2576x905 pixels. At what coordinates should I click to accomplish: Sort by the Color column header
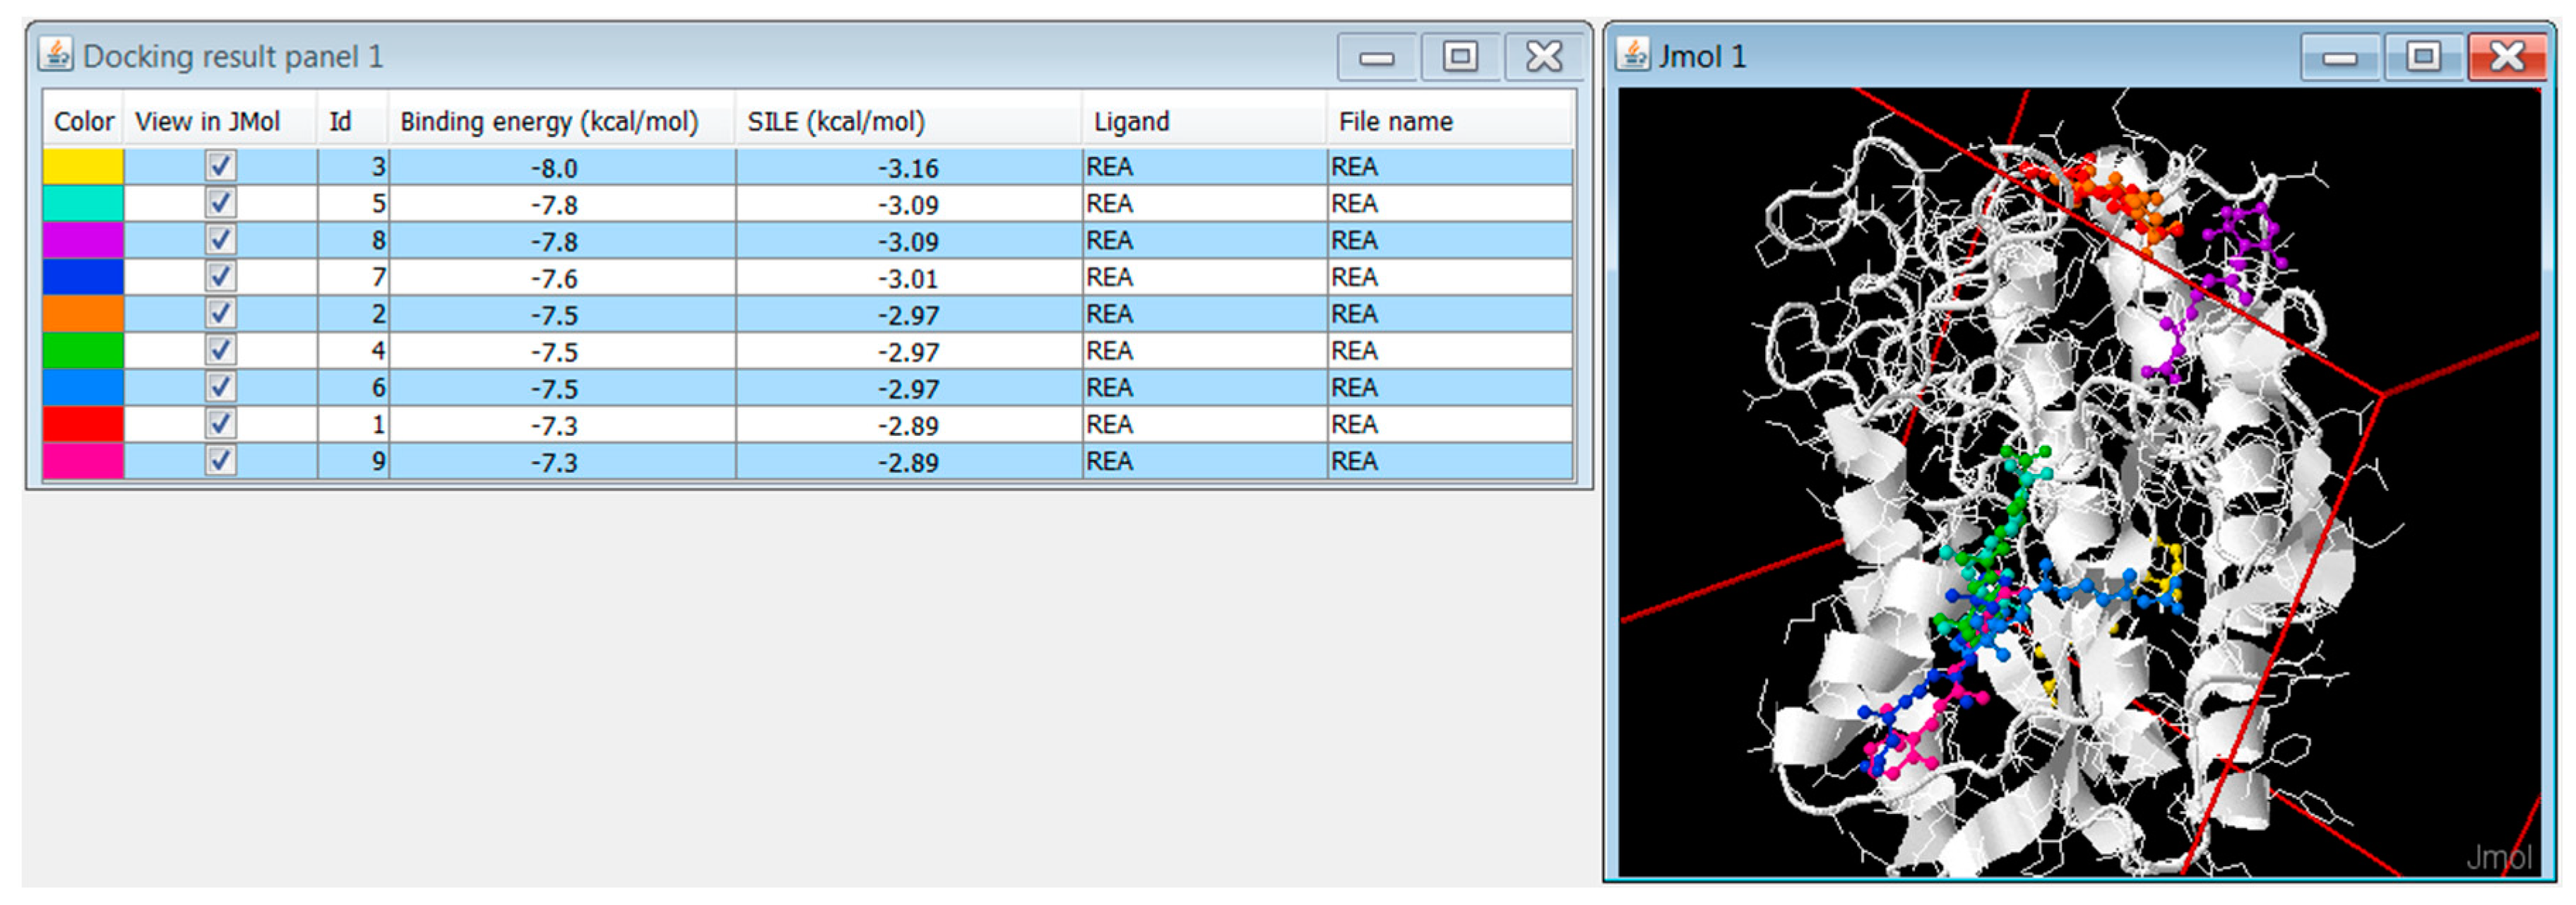(x=83, y=121)
